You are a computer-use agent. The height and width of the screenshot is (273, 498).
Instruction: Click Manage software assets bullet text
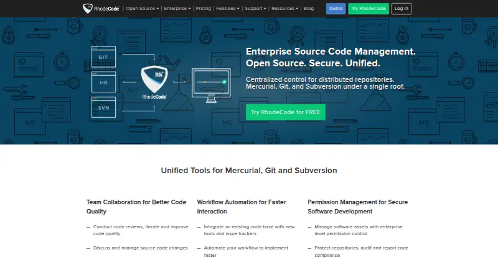pyautogui.click(x=359, y=230)
